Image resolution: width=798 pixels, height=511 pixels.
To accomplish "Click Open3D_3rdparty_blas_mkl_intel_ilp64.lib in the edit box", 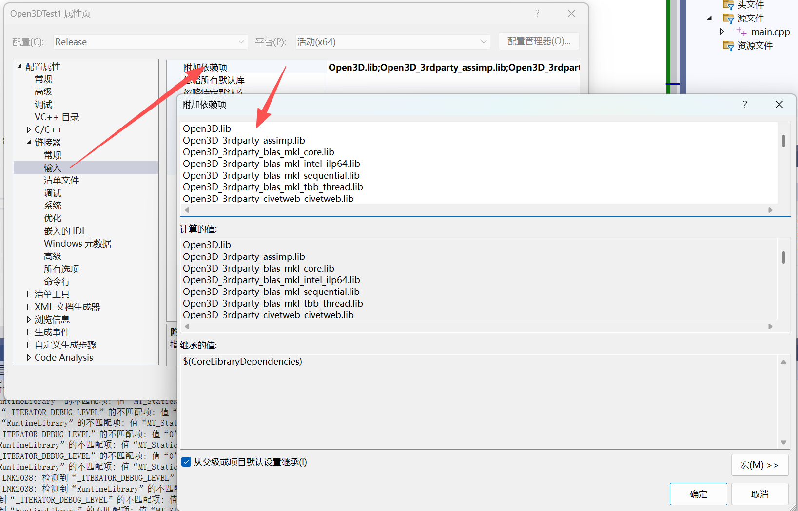I will coord(272,164).
